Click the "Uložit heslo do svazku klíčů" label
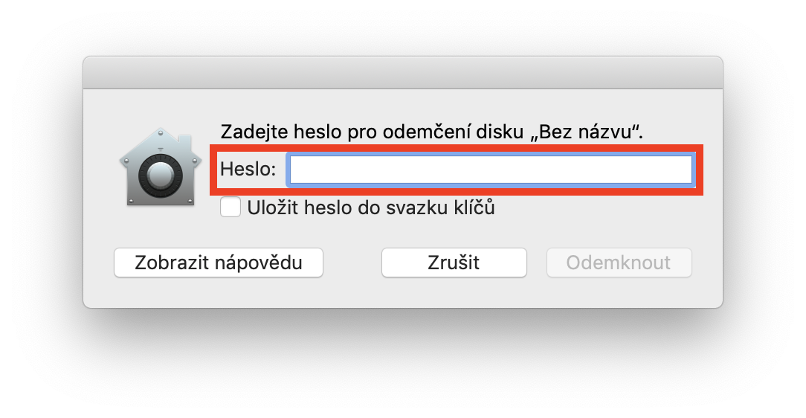 click(372, 208)
